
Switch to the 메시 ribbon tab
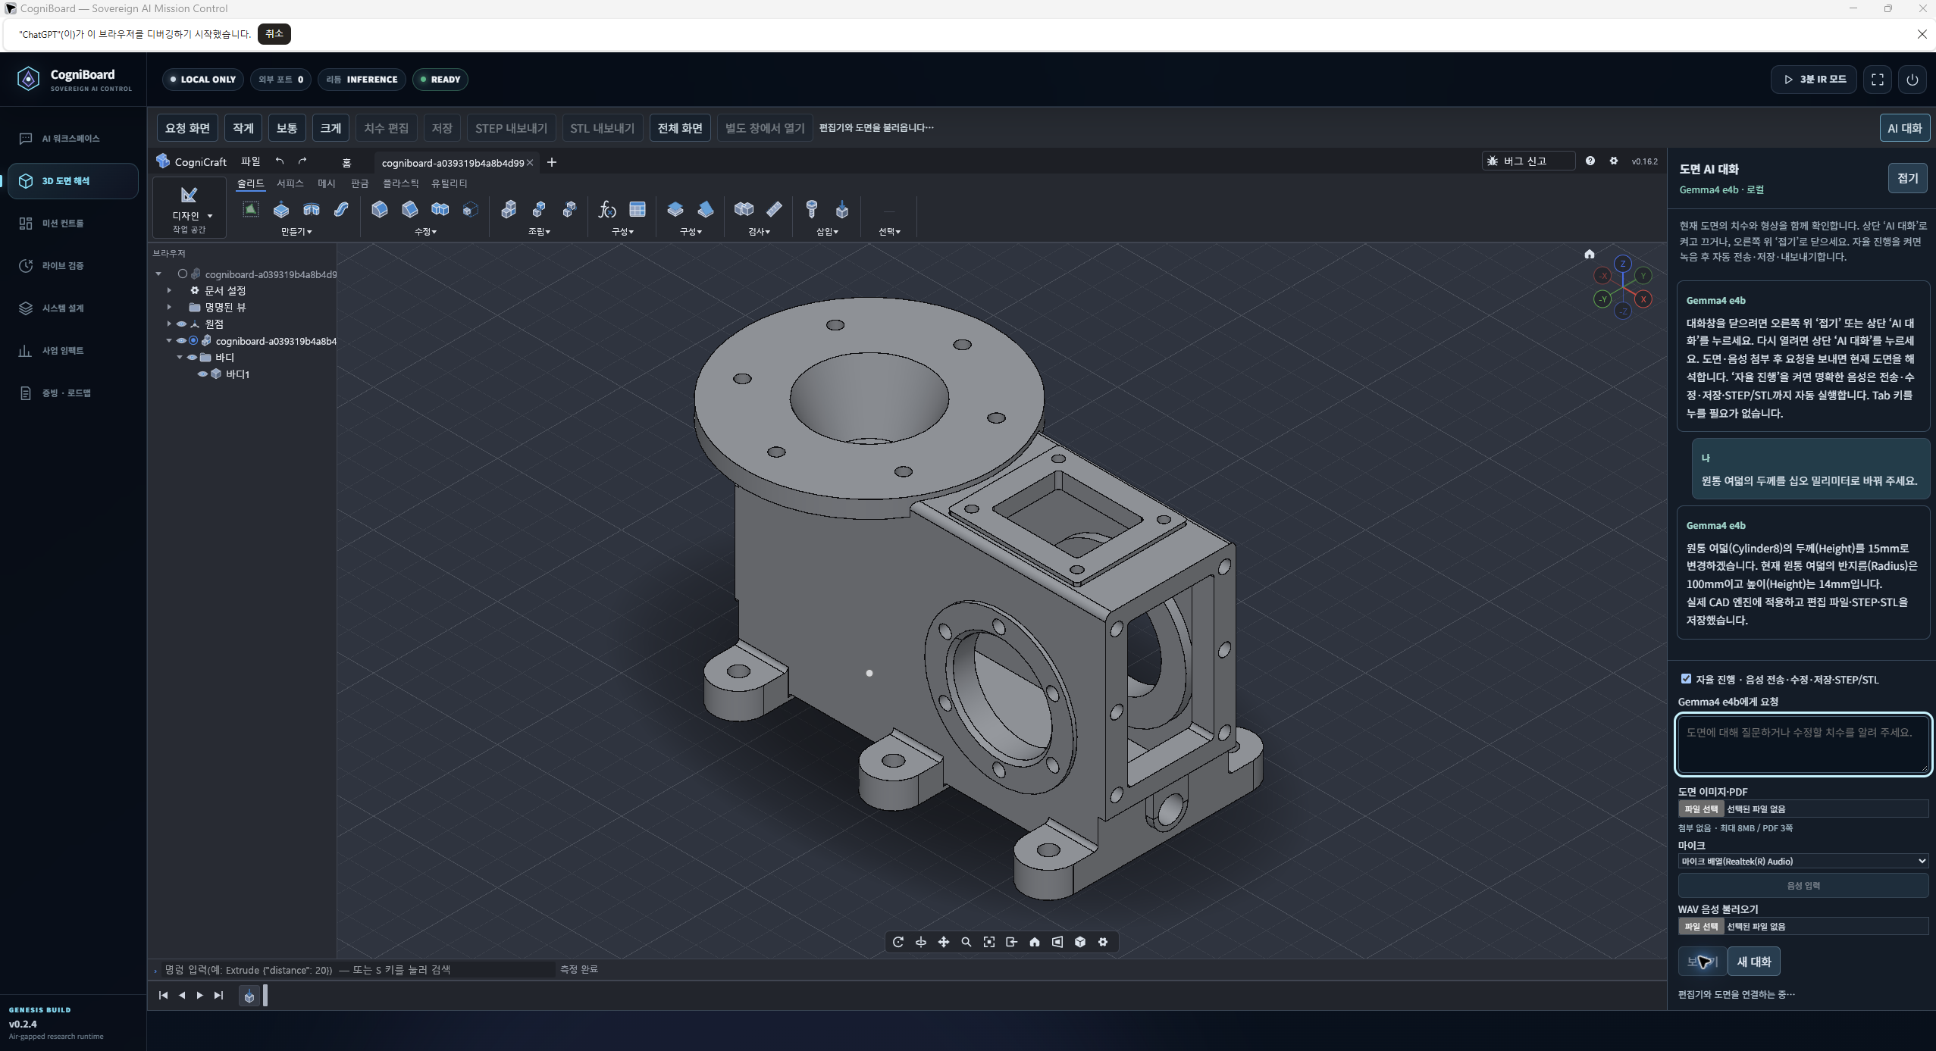coord(327,183)
